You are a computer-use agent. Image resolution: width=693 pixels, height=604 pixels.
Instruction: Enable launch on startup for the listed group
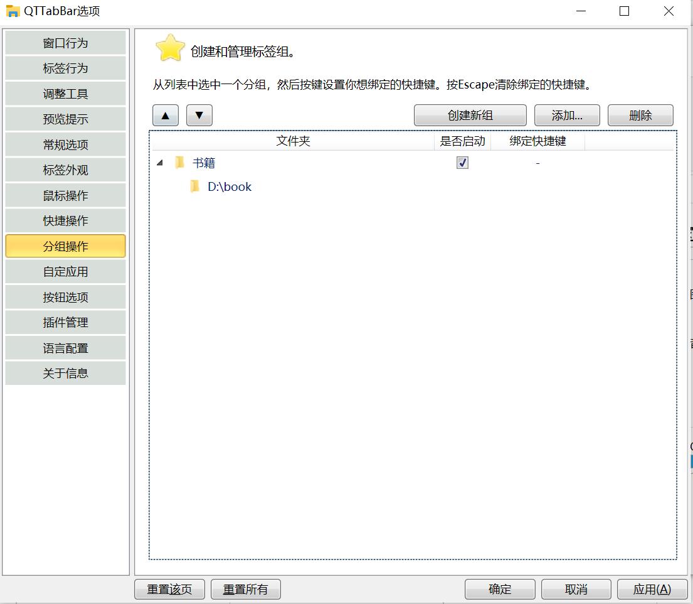click(x=462, y=162)
